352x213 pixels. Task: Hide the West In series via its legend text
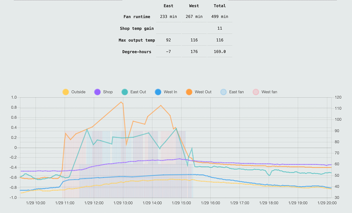[x=170, y=92]
